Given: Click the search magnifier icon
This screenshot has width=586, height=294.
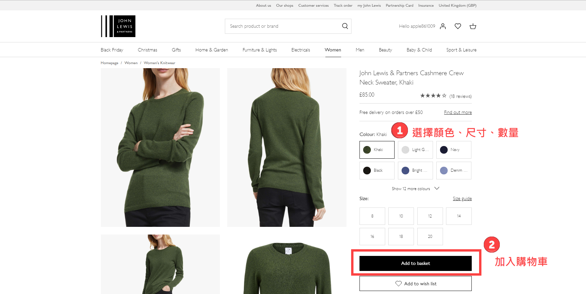Looking at the screenshot, I should (x=345, y=26).
